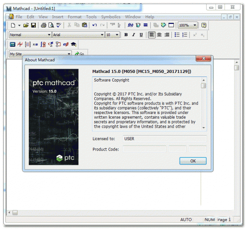Align regions across icon

point(113,25)
